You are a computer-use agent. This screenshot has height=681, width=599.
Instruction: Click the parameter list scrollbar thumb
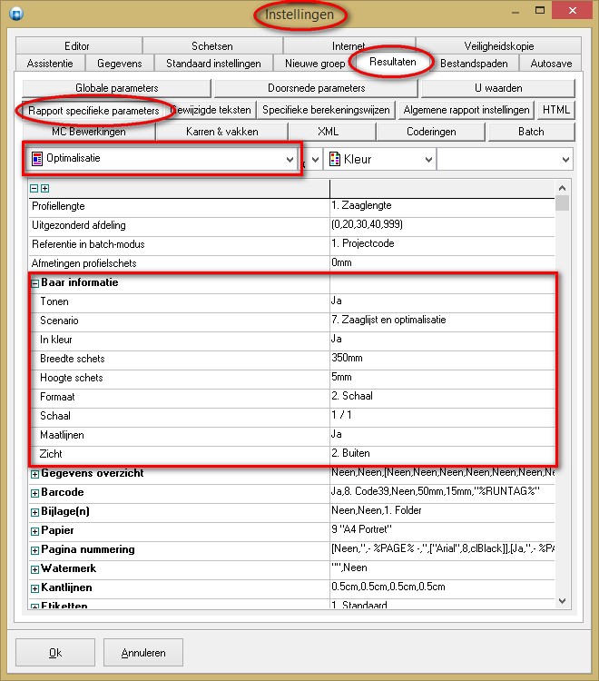tap(562, 202)
